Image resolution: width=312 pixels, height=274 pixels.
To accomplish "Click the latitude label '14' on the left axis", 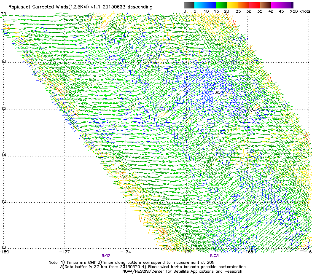I will pyautogui.click(x=3, y=155).
